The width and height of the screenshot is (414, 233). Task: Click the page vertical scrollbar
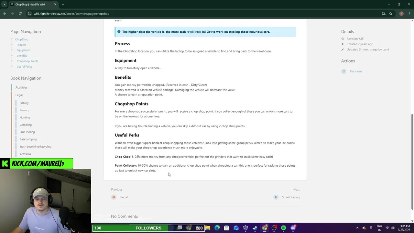point(412,161)
